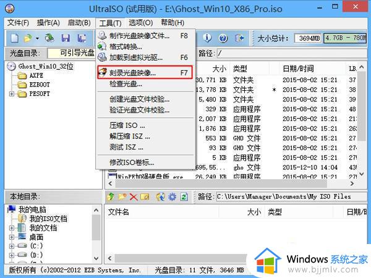This screenshot has width=371, height=278.
Task: Open the dropdown arrow beside Open icon
Action: (x=37, y=38)
